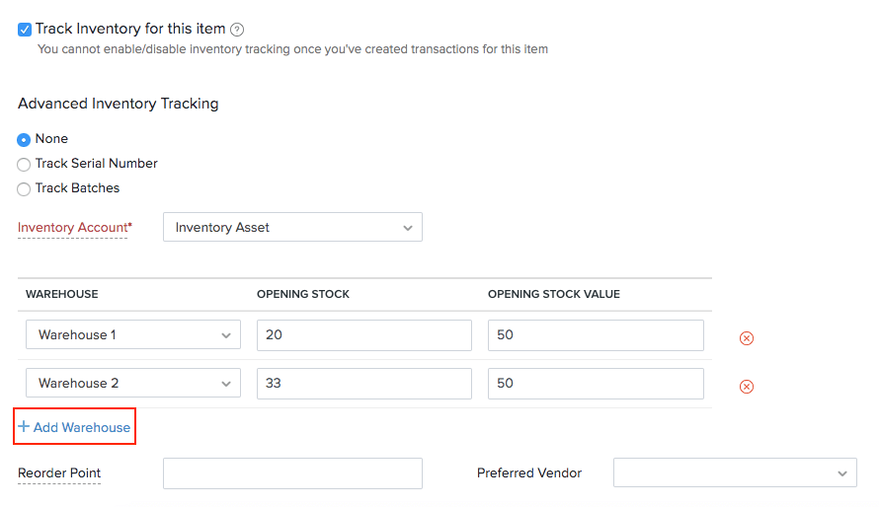Select the None tracking option
This screenshot has height=507, width=879.
click(x=25, y=140)
